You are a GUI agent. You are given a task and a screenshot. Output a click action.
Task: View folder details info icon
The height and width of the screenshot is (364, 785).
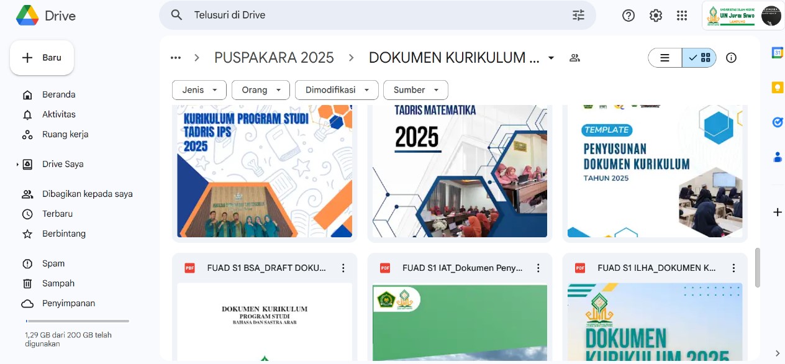click(732, 58)
